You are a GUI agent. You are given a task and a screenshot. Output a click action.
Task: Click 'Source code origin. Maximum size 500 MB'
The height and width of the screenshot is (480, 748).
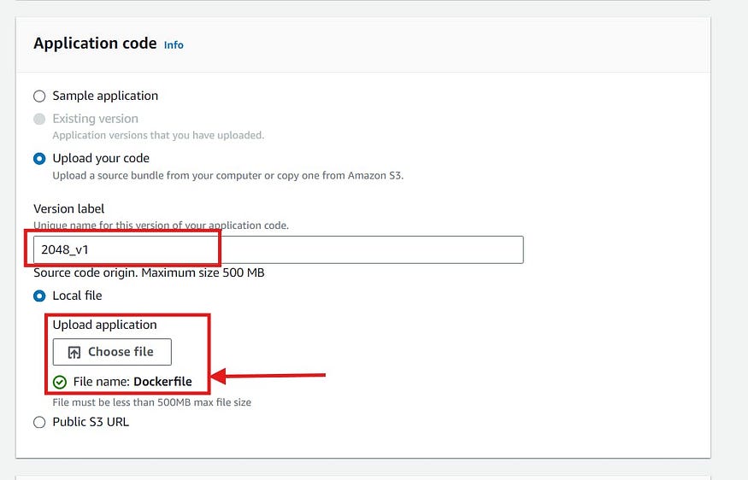149,272
